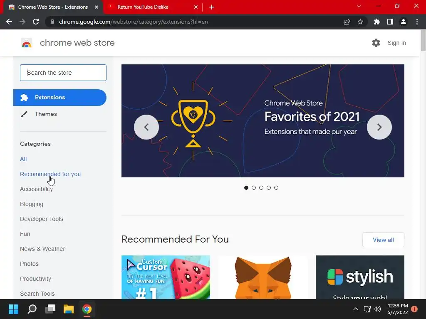
Task: Open a new tab
Action: tap(212, 7)
